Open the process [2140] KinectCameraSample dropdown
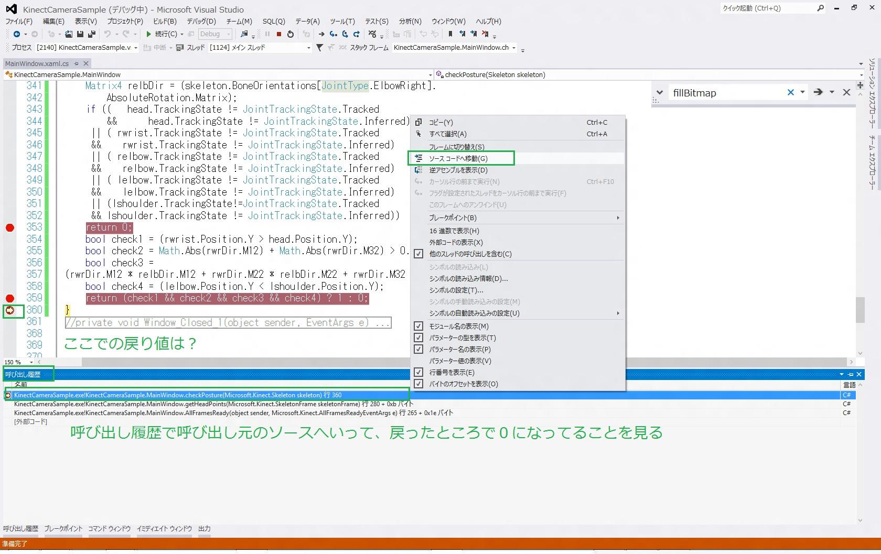This screenshot has height=554, width=881. coord(87,48)
